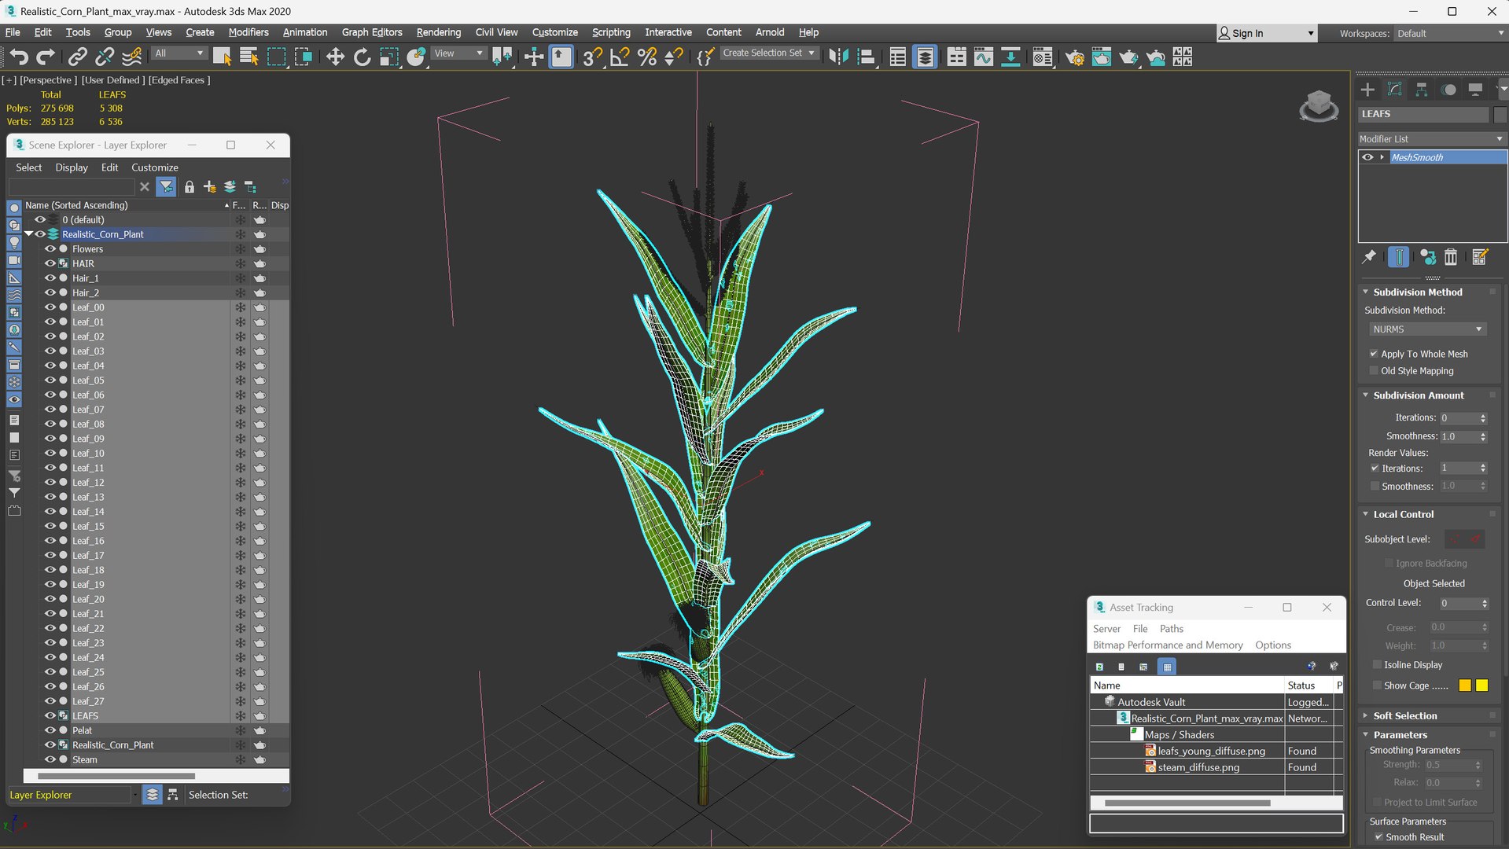Open the Create command panel tab
This screenshot has width=1509, height=849.
[1367, 90]
